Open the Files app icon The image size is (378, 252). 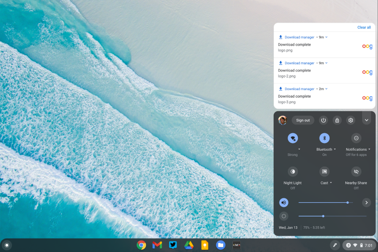click(220, 245)
